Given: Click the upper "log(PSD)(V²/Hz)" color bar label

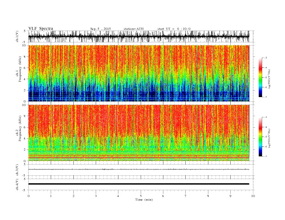Looking at the screenshot, I should (270, 79).
